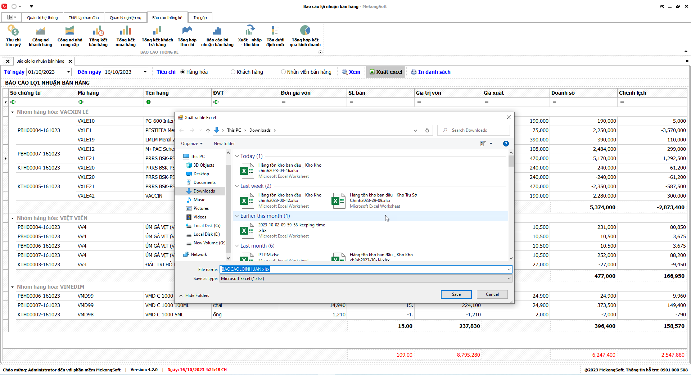Viewport: 691px width, 375px height.
Task: Click the Save button in the dialog
Action: [x=456, y=294]
